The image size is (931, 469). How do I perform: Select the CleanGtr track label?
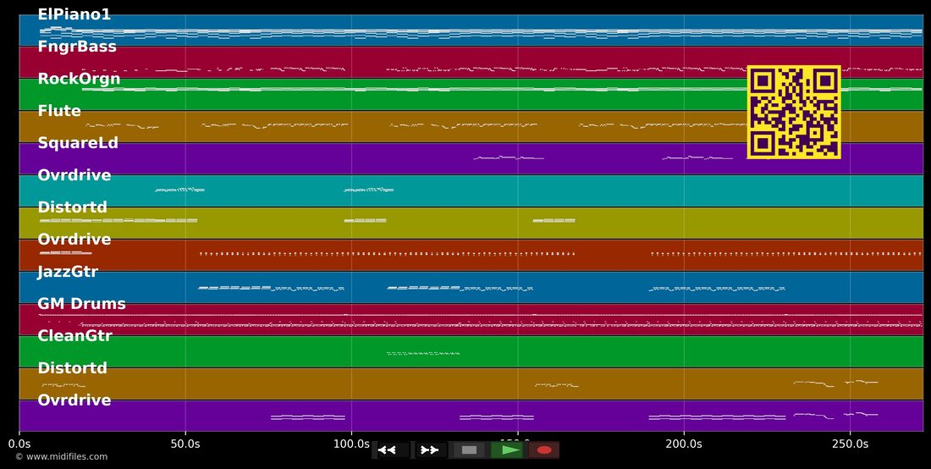tap(74, 335)
